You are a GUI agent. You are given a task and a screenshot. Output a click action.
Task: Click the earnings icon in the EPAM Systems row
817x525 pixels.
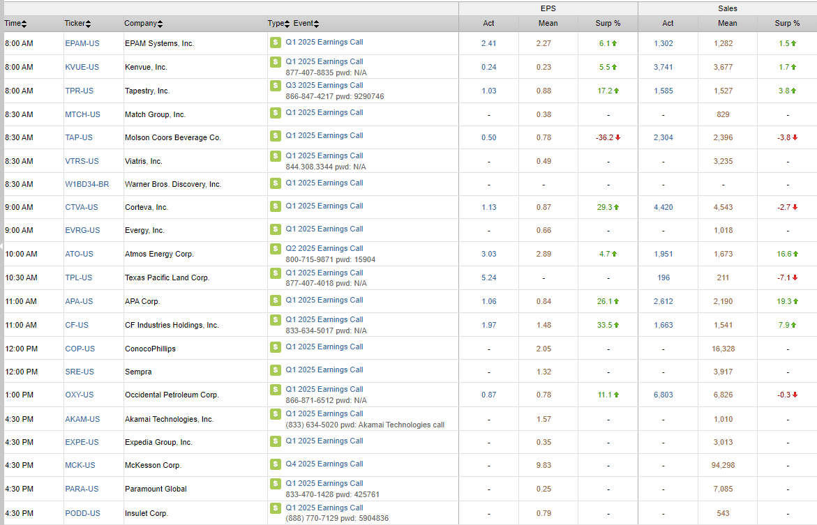[x=276, y=43]
